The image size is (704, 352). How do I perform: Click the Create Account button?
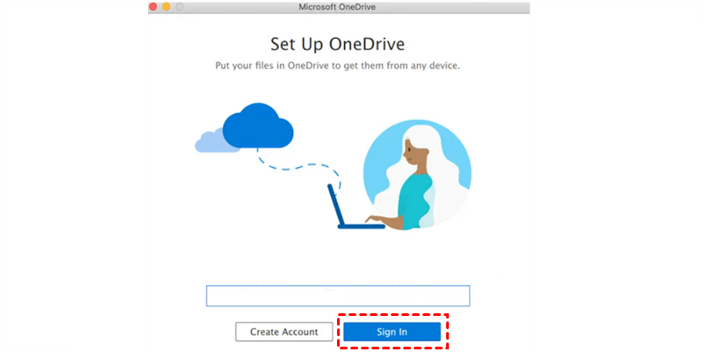283,332
